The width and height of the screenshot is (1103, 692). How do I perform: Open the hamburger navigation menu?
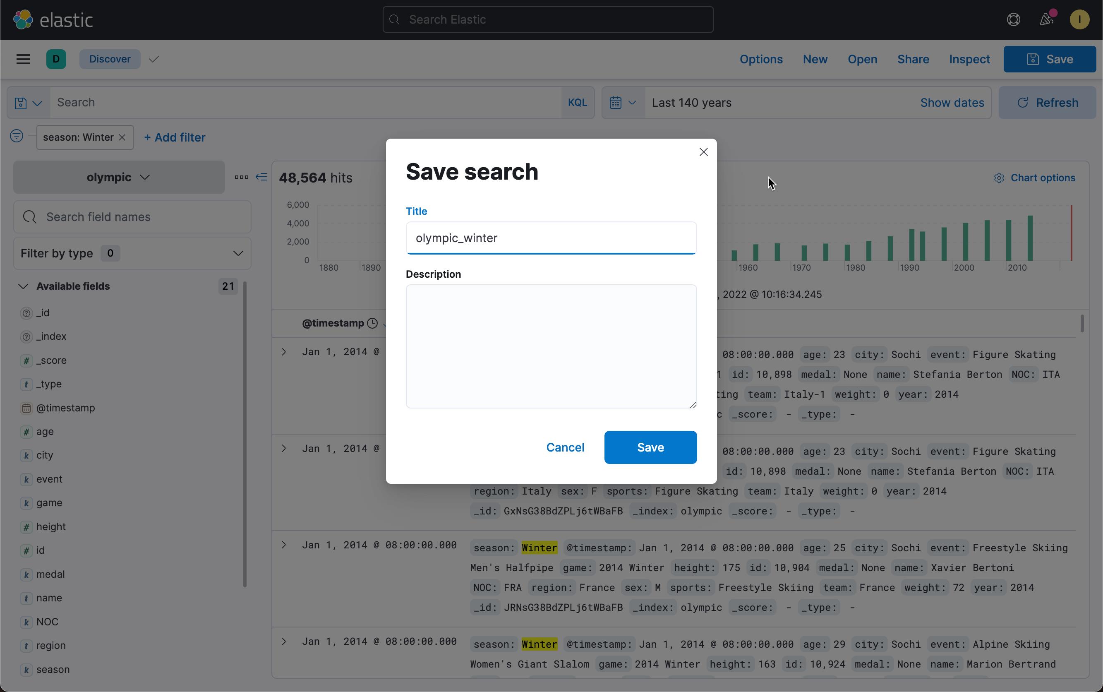click(x=23, y=59)
